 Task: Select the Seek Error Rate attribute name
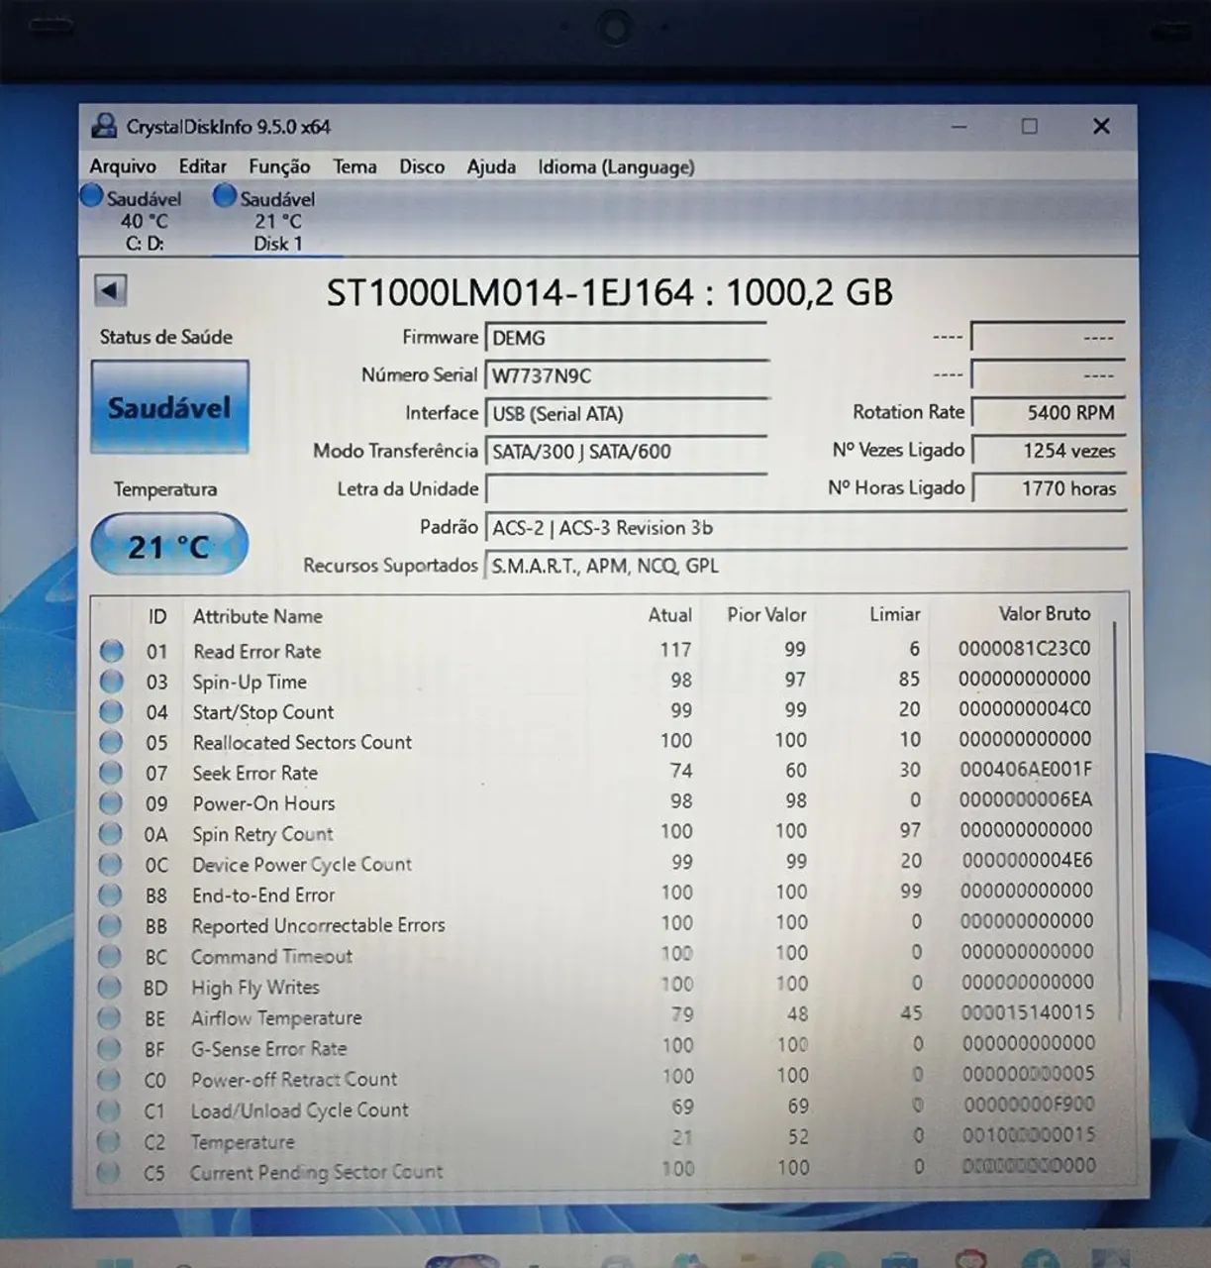coord(255,773)
